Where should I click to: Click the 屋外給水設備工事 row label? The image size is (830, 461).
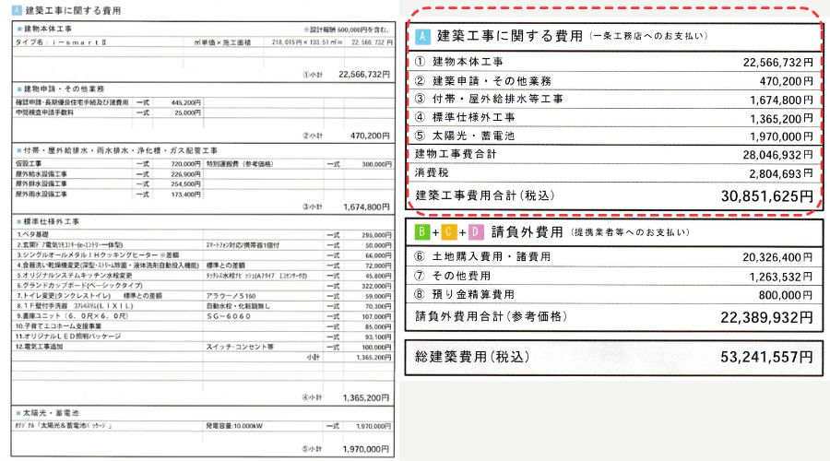point(41,173)
